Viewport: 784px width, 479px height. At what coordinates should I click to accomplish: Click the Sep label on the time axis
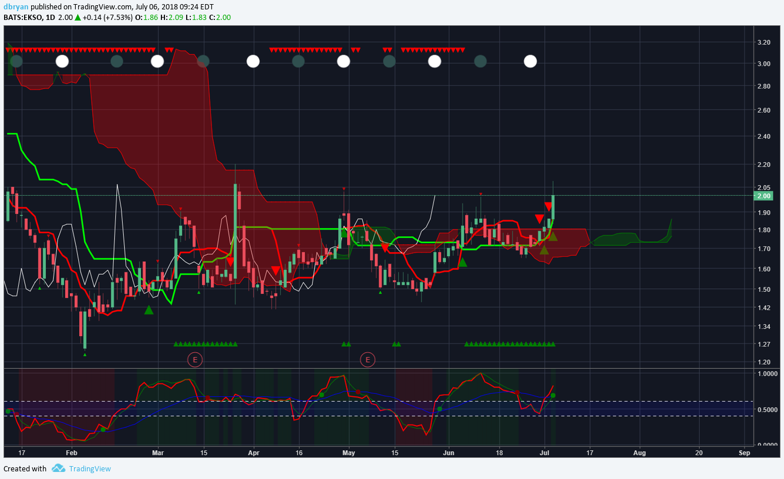[744, 453]
